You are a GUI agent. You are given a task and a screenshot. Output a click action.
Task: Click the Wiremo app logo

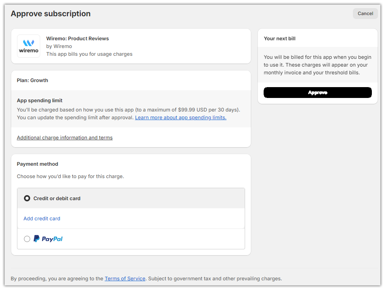pos(29,46)
